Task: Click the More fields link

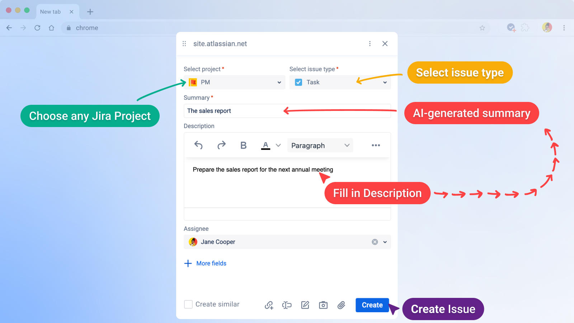Action: (211, 263)
